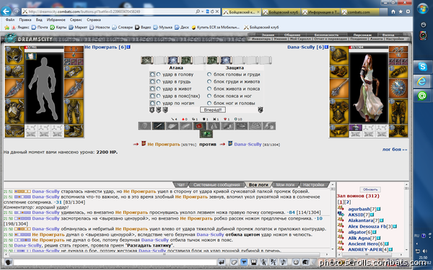Switch to the 'Мои логи' tab
Image resolution: width=433 pixels, height=270 pixels.
tap(285, 184)
